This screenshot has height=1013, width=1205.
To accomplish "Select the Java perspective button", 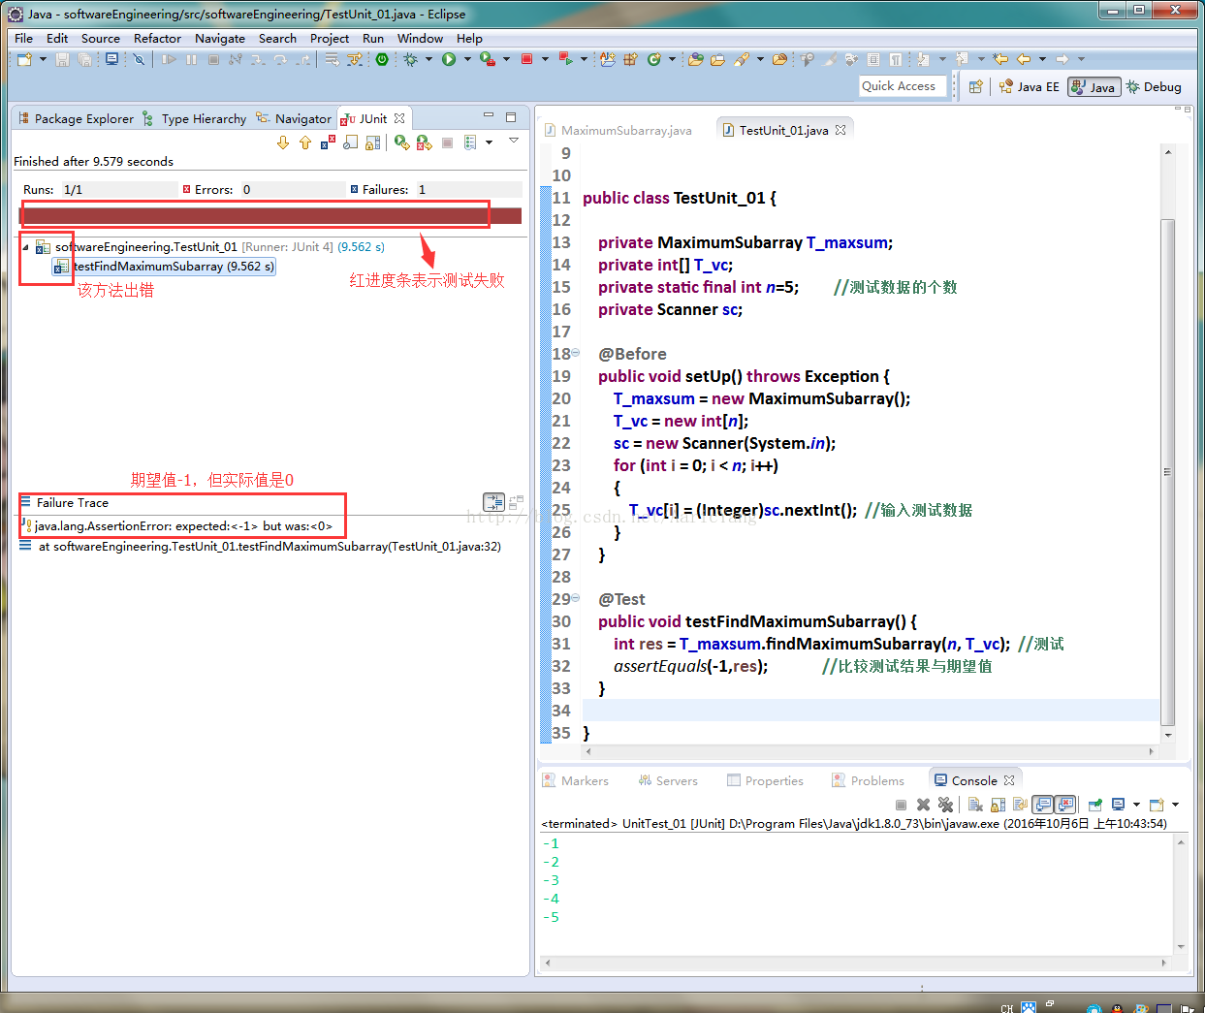I will coord(1094,86).
